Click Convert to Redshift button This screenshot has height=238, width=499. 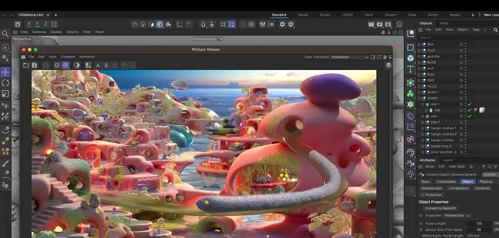[441, 208]
